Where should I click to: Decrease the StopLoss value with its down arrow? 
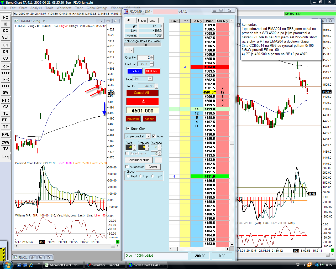[x=147, y=149]
